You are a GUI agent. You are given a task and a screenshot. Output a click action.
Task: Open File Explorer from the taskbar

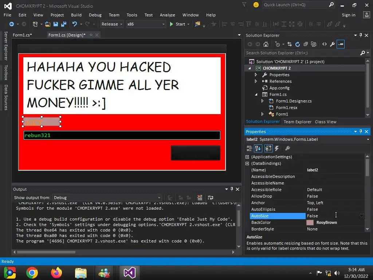81,273
